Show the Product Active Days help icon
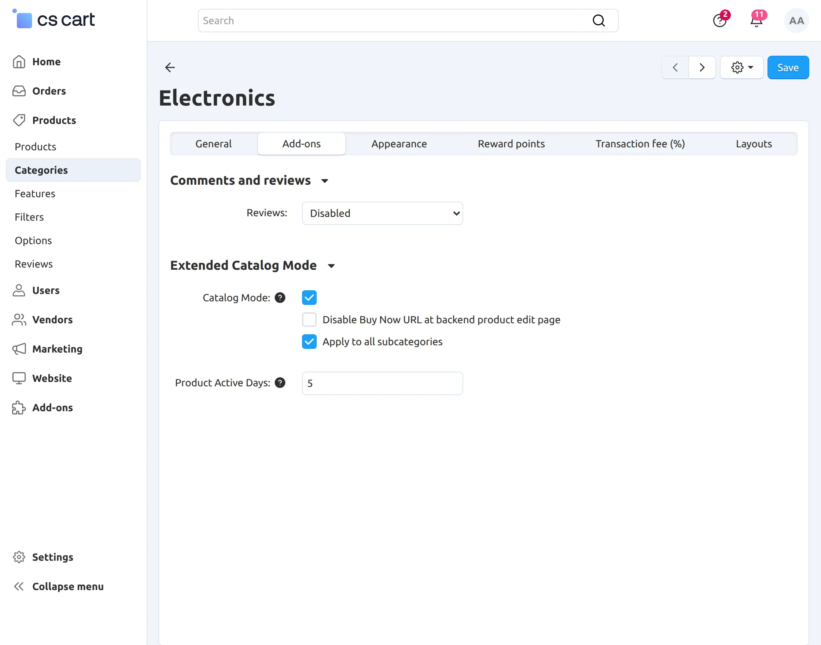The width and height of the screenshot is (821, 645). click(x=280, y=383)
